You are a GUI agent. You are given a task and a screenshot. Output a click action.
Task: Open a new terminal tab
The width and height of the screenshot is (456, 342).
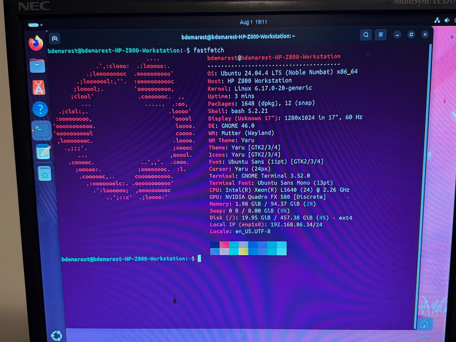point(55,38)
